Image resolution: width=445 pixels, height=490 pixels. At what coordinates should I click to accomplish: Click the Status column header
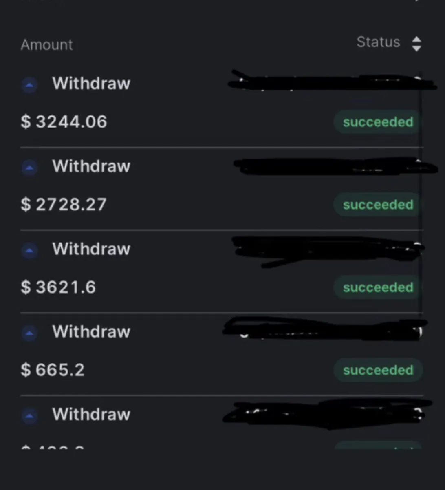click(x=378, y=42)
